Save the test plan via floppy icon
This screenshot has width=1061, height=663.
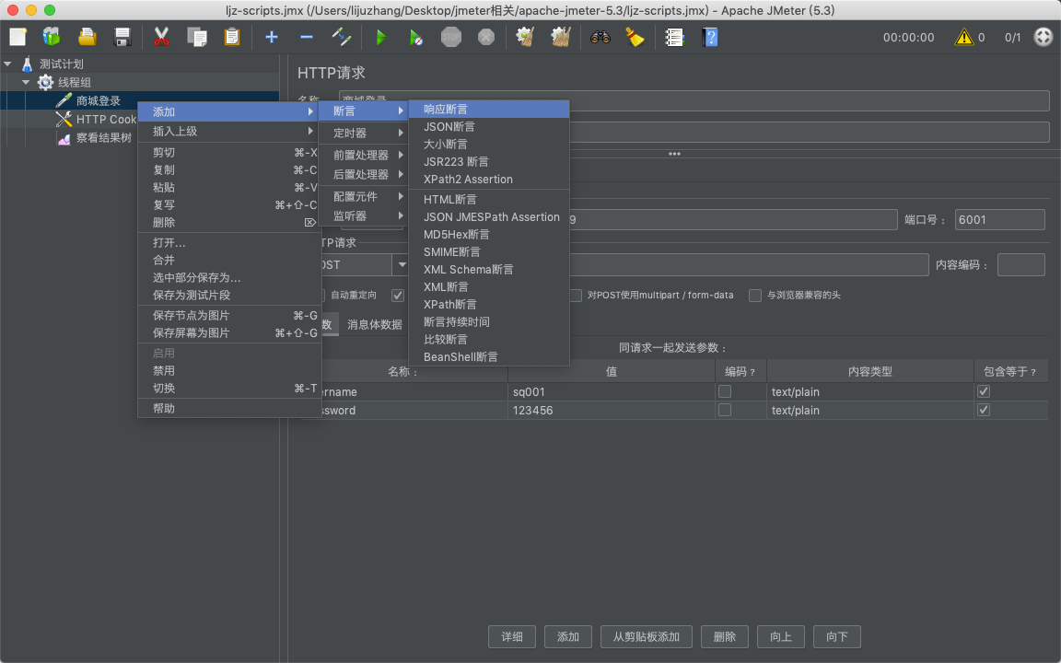click(122, 37)
